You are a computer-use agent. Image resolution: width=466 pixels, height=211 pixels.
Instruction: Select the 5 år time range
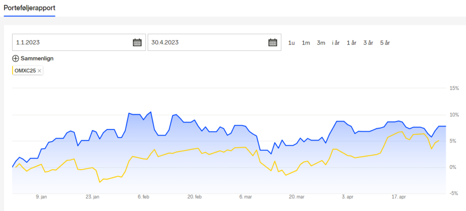tap(385, 43)
